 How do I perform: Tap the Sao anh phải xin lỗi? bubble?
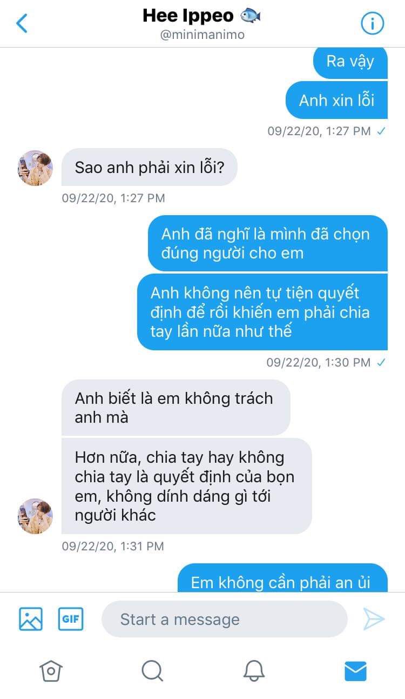click(150, 167)
